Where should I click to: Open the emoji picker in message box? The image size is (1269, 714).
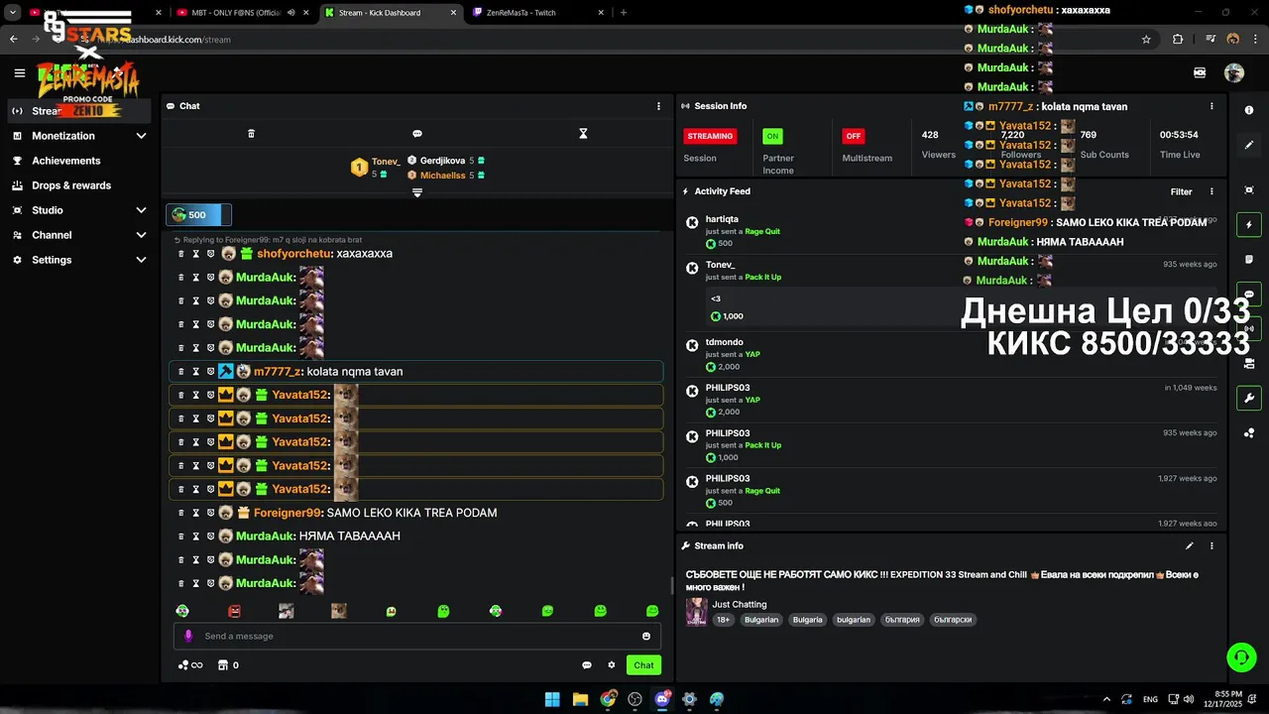tap(646, 636)
